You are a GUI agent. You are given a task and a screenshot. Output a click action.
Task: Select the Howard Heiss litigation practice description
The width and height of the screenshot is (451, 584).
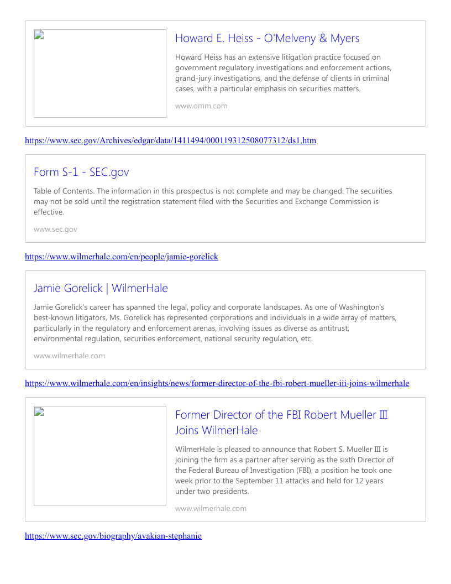click(283, 73)
